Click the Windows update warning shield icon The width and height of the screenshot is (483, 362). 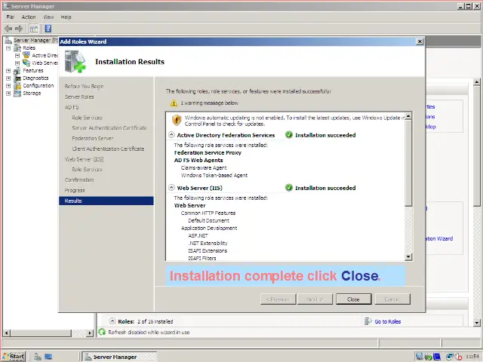click(177, 119)
